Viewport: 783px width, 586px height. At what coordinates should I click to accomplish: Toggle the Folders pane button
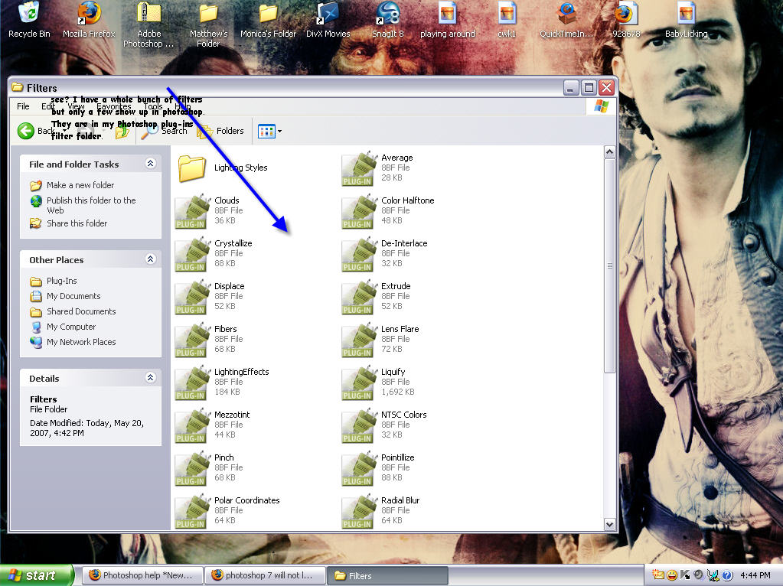click(220, 132)
